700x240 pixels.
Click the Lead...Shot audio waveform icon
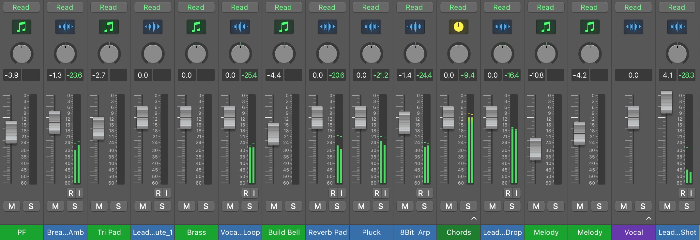[x=677, y=27]
